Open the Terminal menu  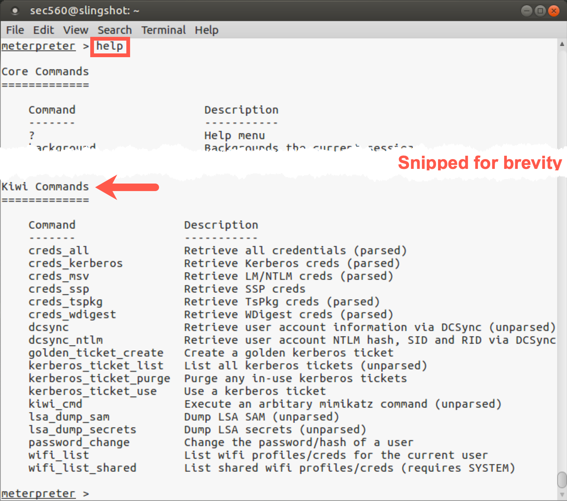pos(163,30)
